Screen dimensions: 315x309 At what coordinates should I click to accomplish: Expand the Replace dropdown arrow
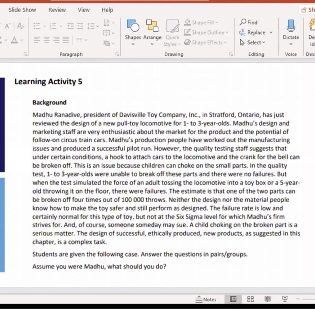[x=271, y=32]
